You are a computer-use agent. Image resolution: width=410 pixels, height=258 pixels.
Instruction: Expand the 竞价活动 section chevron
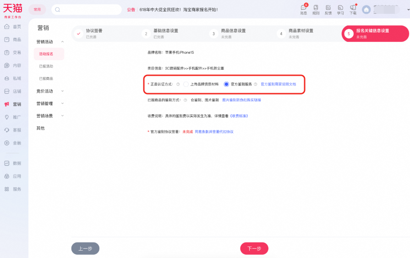[x=62, y=91]
